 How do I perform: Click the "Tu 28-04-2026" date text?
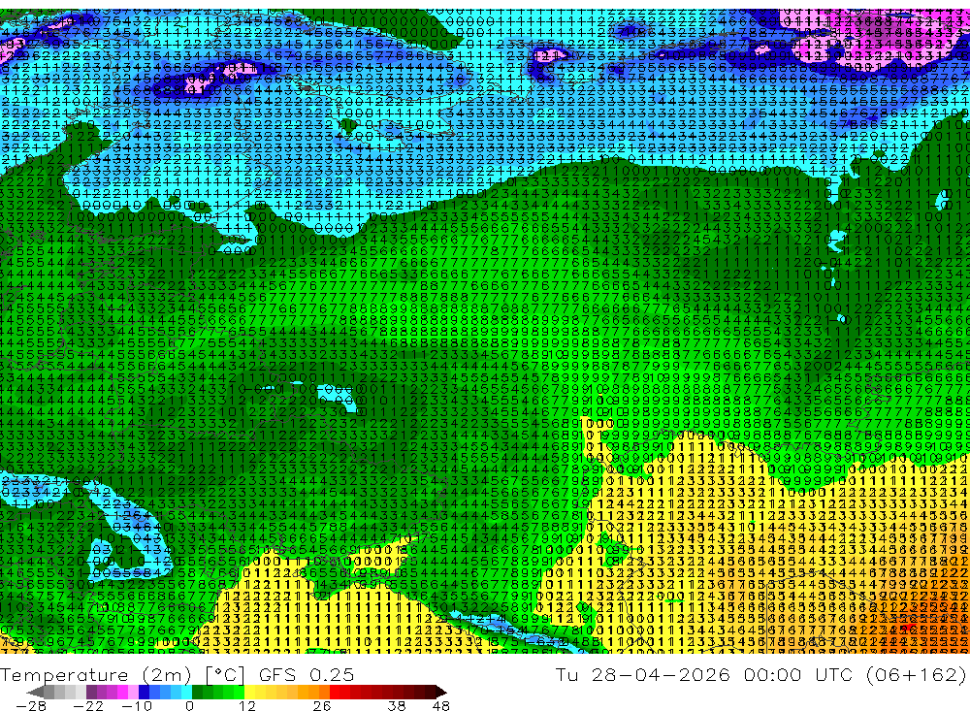(643, 675)
